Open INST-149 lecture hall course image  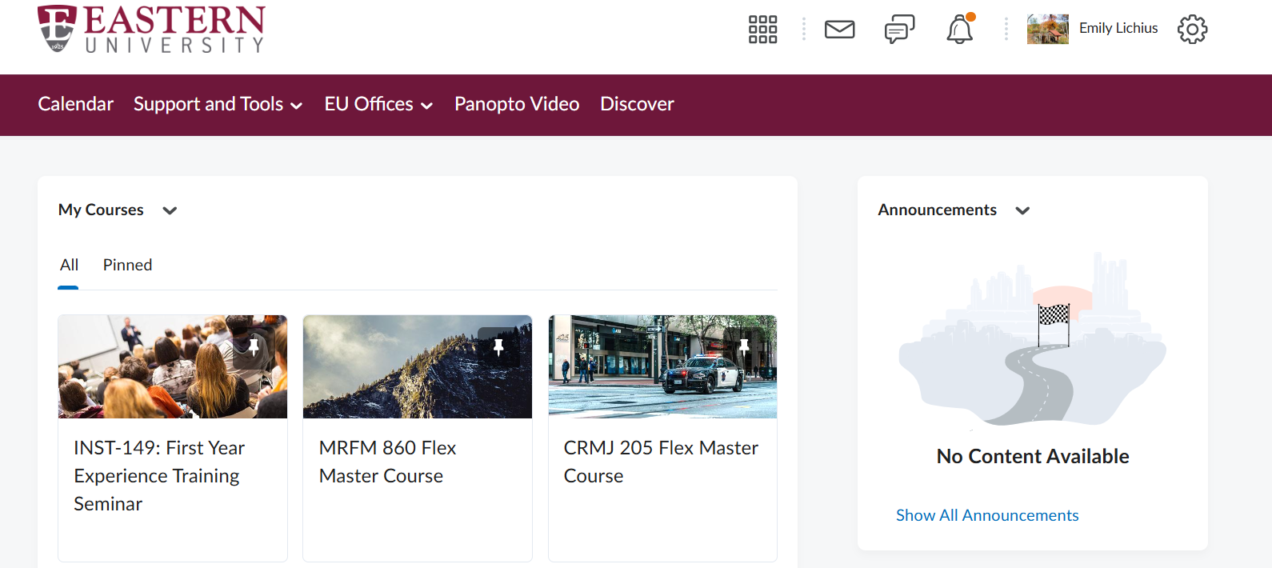pos(173,366)
